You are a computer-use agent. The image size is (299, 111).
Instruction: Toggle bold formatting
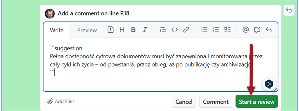point(133,30)
